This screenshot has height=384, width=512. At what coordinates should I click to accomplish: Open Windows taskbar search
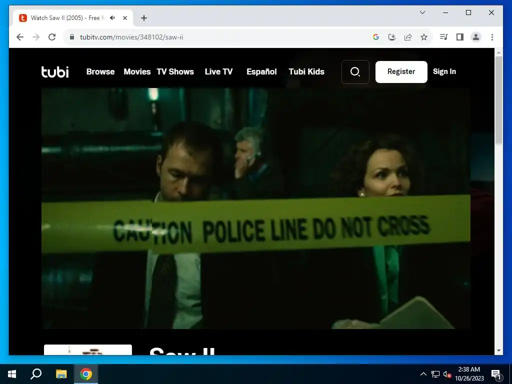(36, 374)
